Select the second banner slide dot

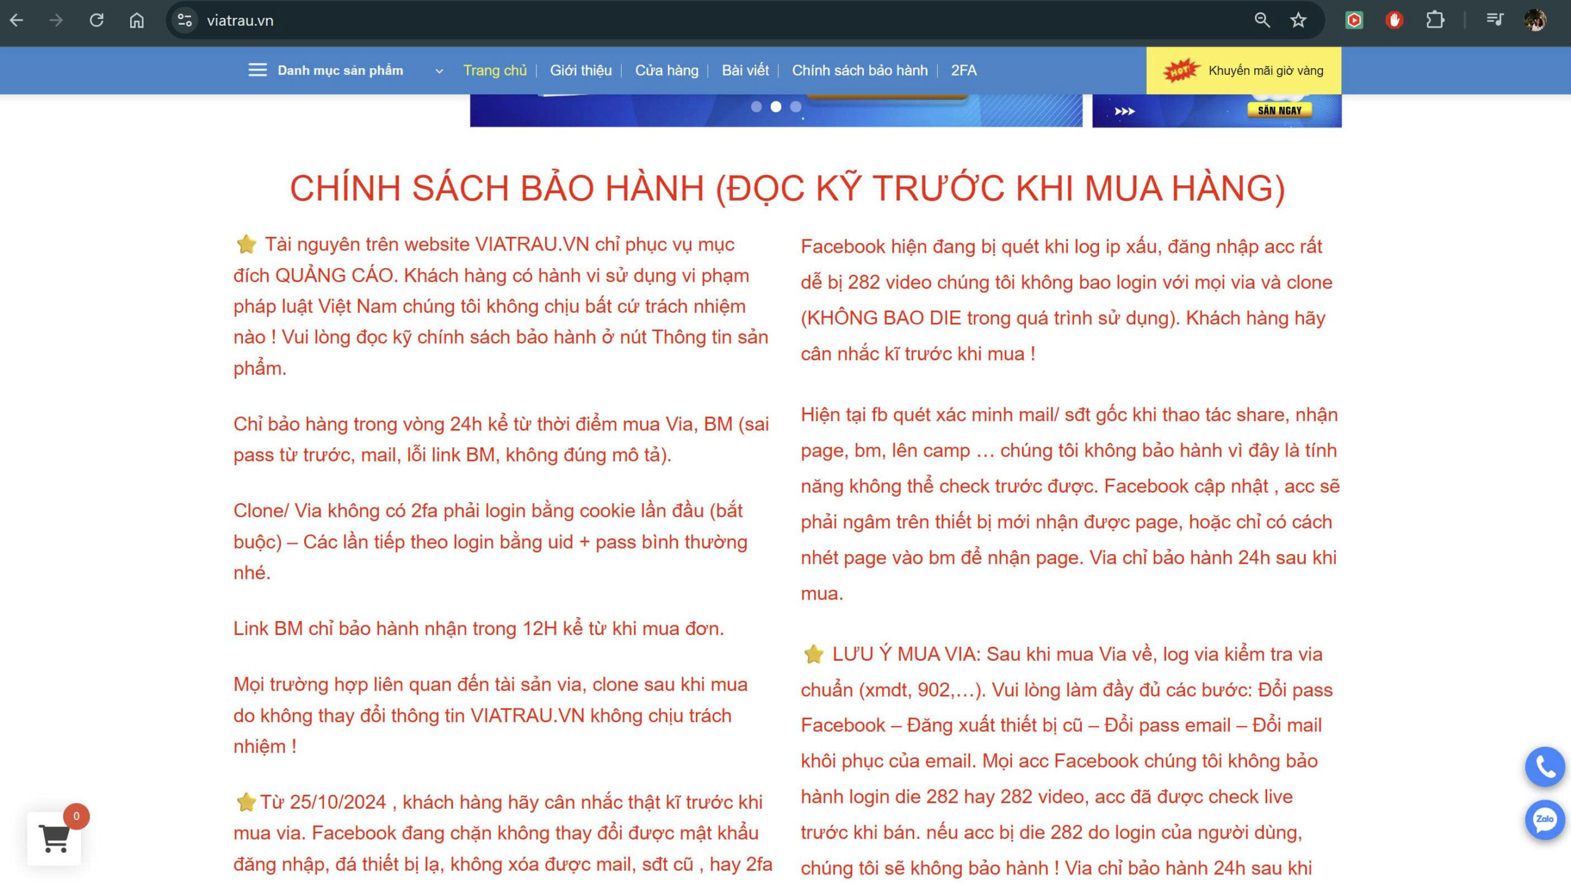pos(776,107)
